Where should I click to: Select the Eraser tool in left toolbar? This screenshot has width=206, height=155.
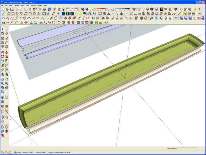[7, 33]
